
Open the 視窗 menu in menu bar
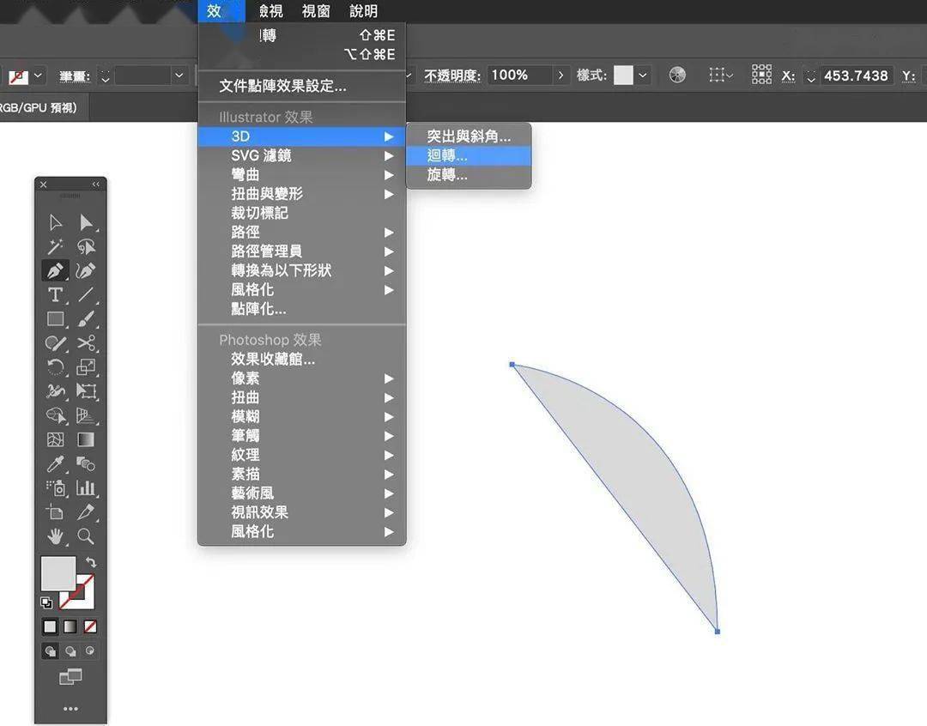316,11
